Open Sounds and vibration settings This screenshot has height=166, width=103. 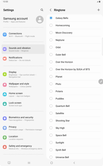pyautogui.click(x=23, y=49)
